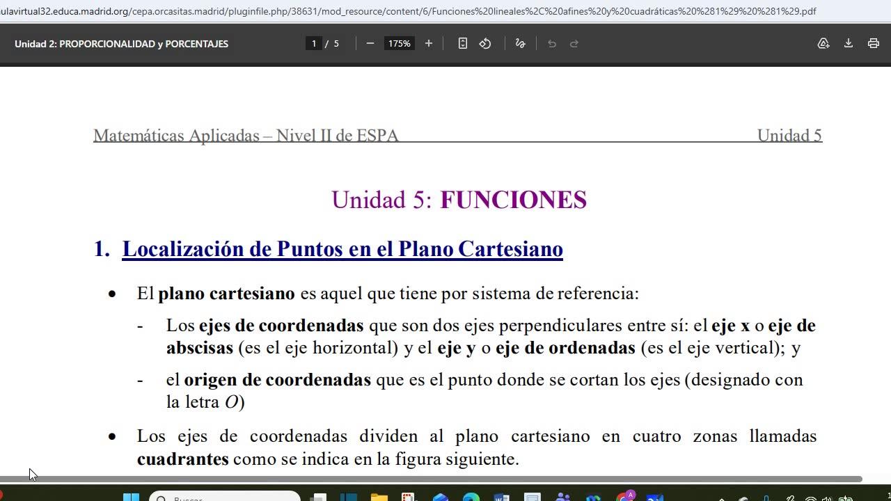Zoom out with the minus button
891x501 pixels.
[370, 43]
